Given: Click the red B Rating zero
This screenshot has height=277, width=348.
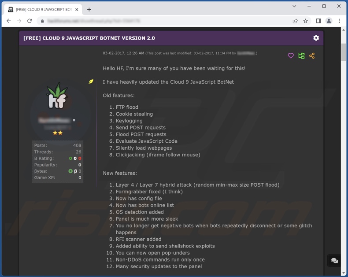Looking at the screenshot, I should (80, 158).
